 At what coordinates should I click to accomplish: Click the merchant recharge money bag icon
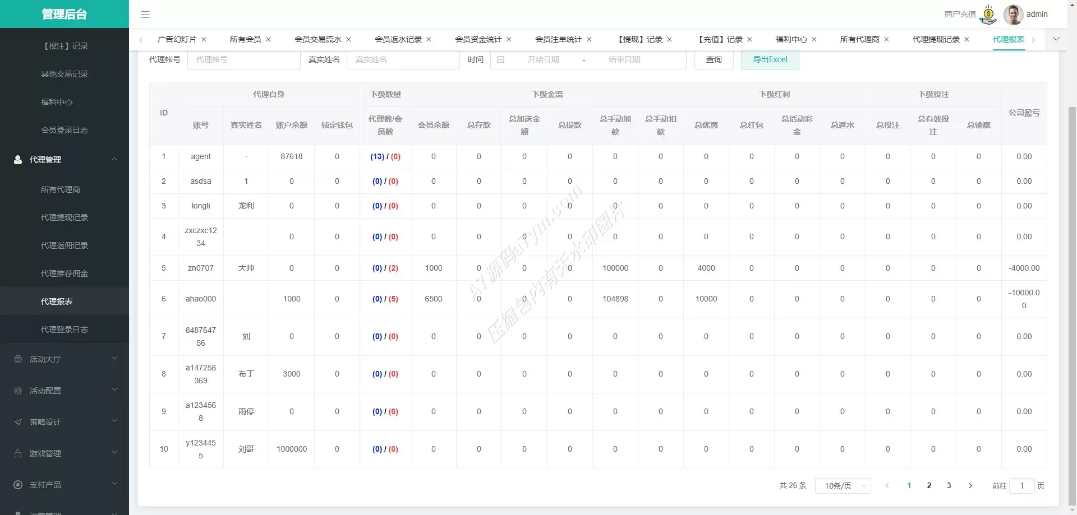pyautogui.click(x=988, y=15)
